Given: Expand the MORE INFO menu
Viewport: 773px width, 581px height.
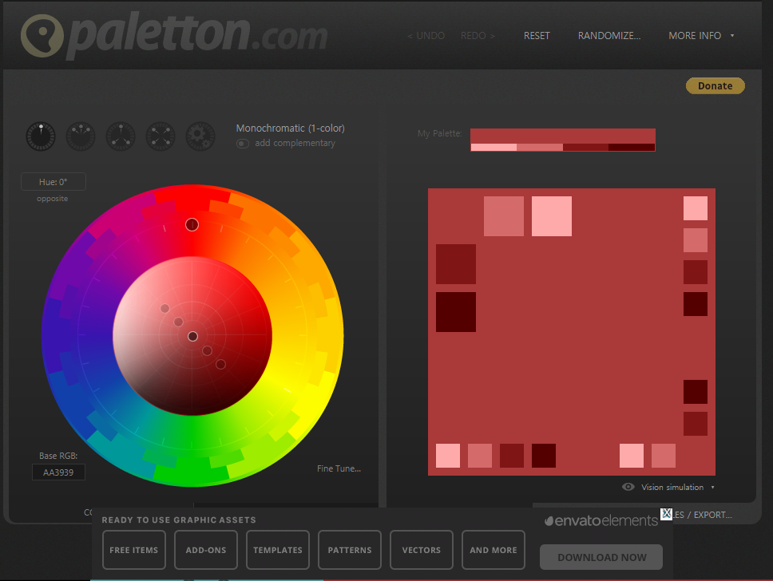Looking at the screenshot, I should click(701, 35).
